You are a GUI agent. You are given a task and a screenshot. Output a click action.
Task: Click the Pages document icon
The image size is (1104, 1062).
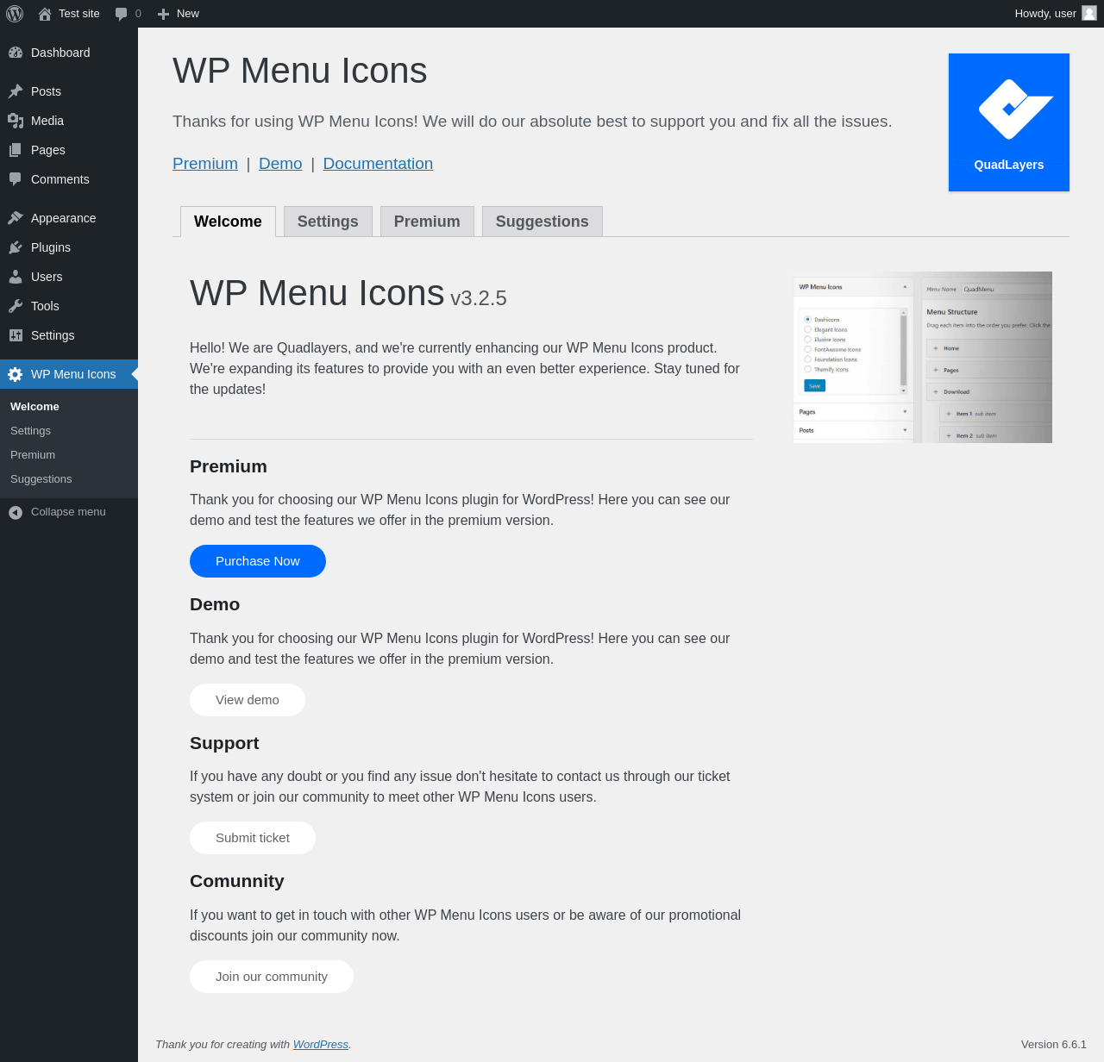[x=16, y=150]
